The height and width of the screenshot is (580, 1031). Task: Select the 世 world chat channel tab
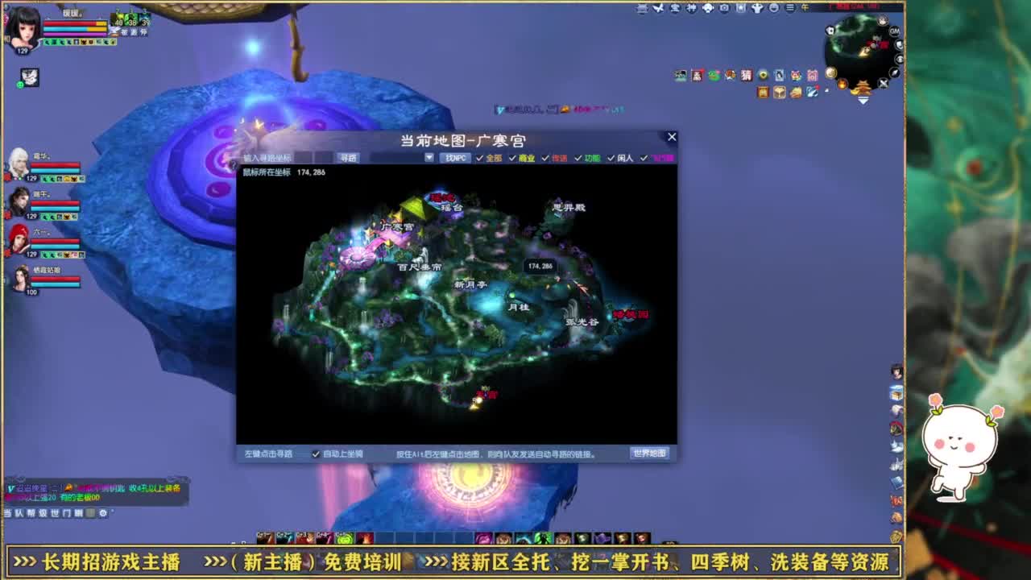click(55, 513)
